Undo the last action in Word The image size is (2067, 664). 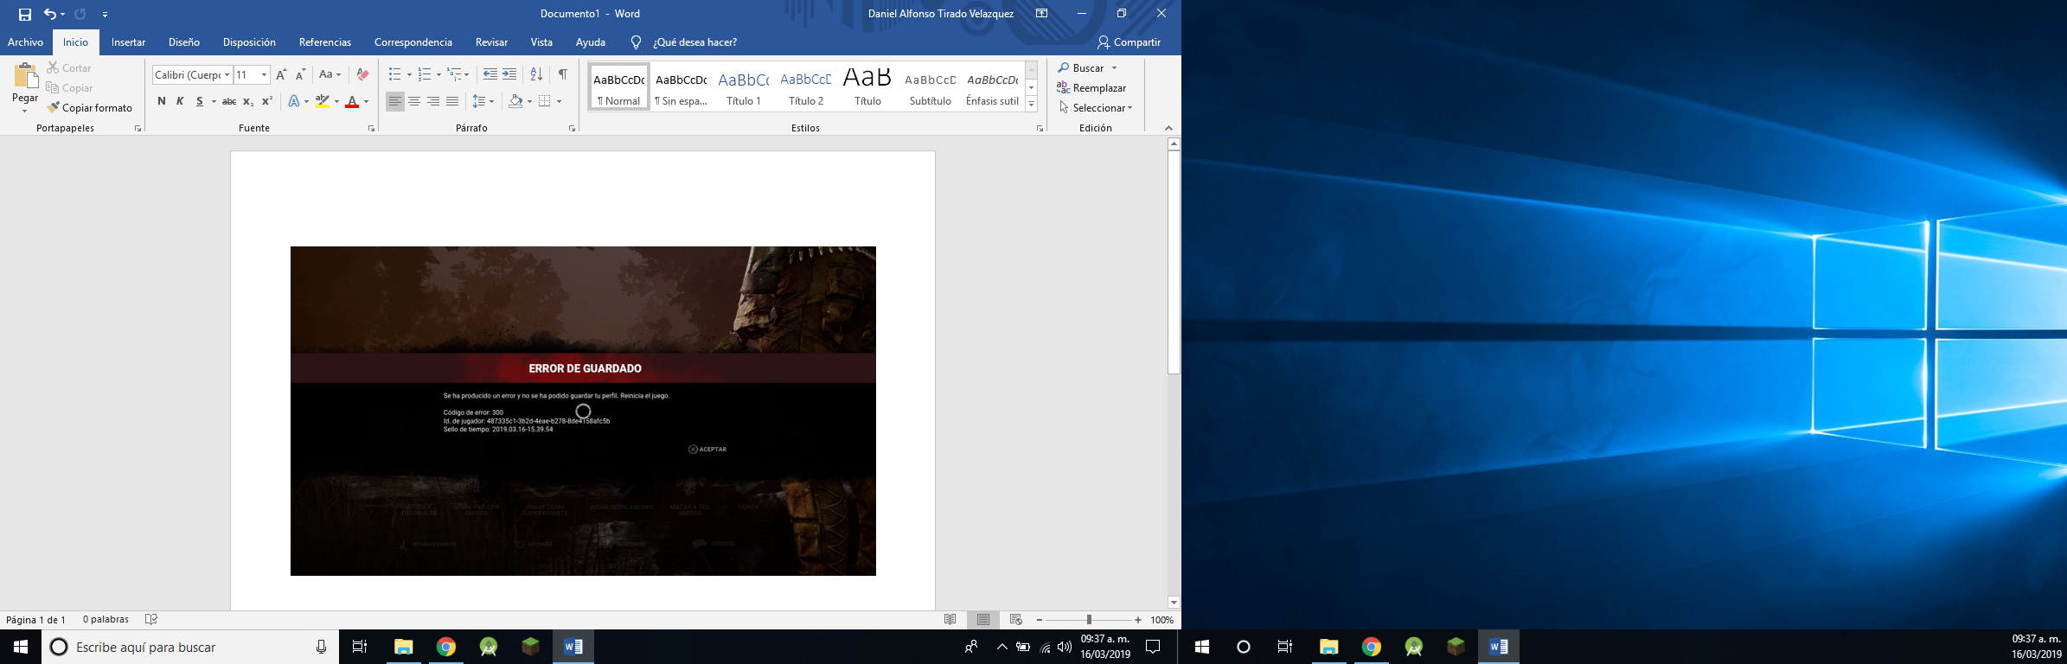click(x=50, y=15)
